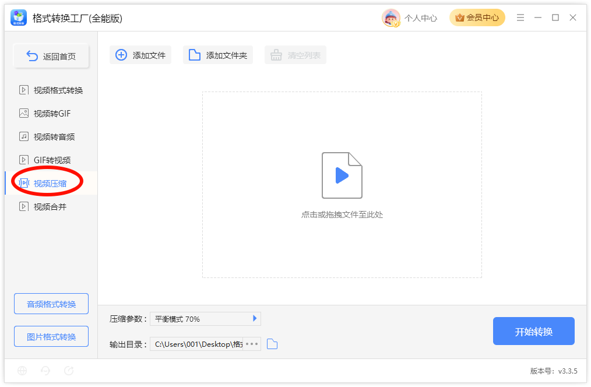Click 开始转换 button

pyautogui.click(x=534, y=331)
